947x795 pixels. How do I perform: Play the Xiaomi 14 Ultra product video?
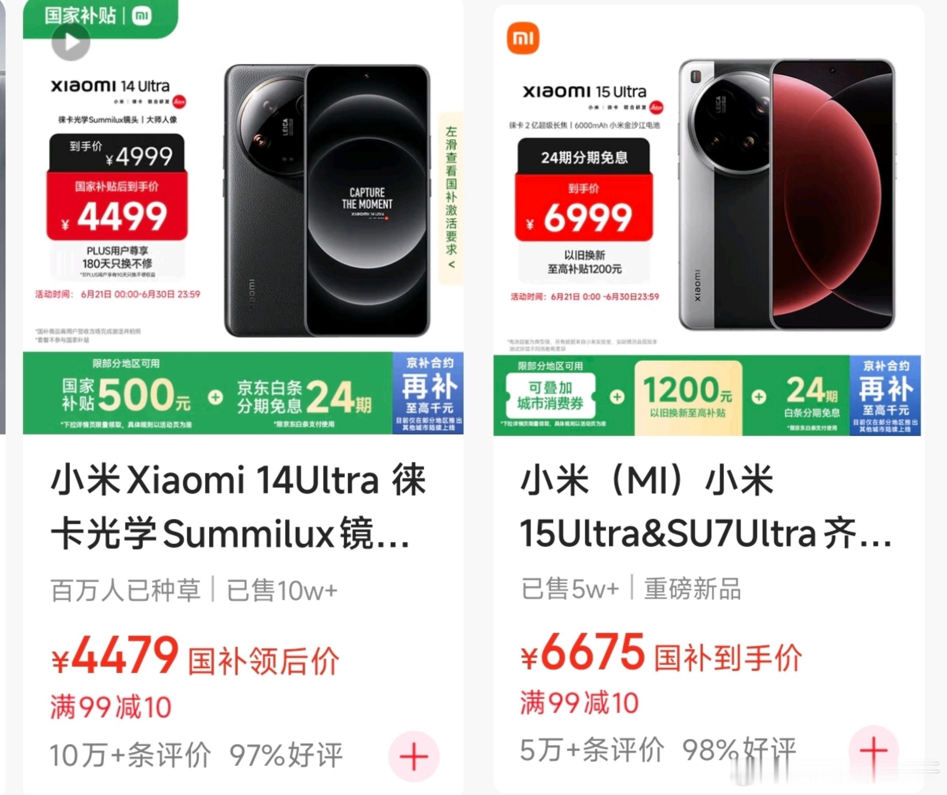pyautogui.click(x=71, y=42)
